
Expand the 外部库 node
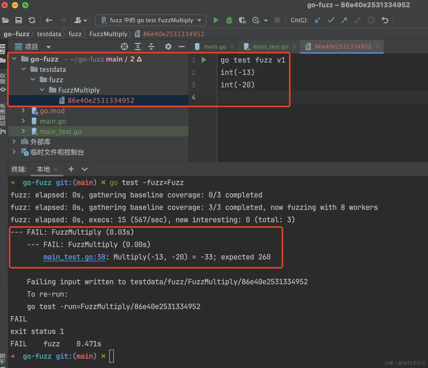pos(14,142)
